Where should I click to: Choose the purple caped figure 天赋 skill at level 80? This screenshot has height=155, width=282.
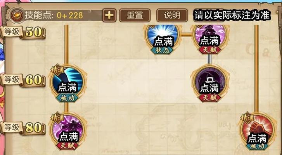67,130
